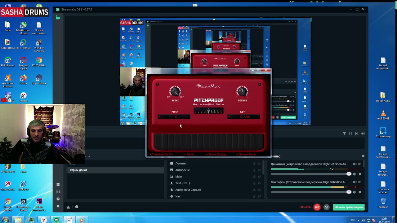Toggle visibility eye for Логотип source

(x=259, y=164)
